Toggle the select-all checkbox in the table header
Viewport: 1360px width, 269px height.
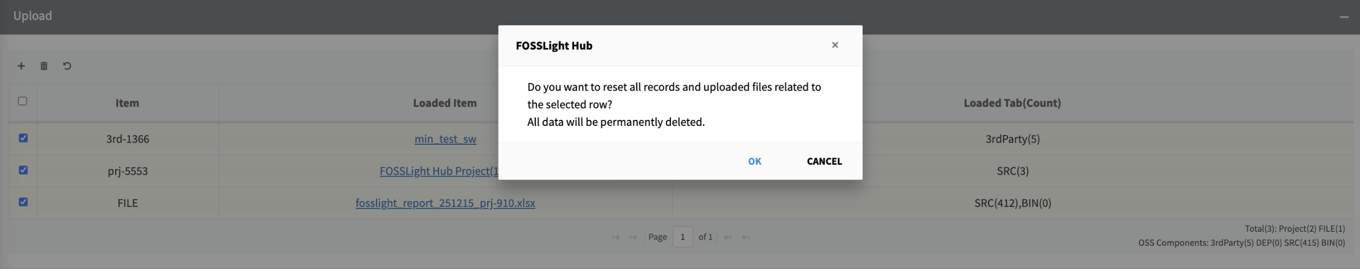[x=23, y=101]
